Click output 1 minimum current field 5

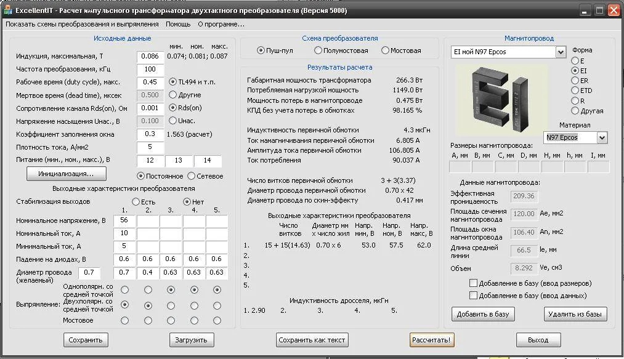[124, 246]
